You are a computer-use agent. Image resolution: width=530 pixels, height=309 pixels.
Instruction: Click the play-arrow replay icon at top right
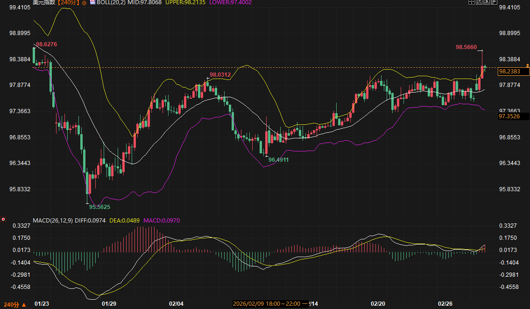coord(486,2)
